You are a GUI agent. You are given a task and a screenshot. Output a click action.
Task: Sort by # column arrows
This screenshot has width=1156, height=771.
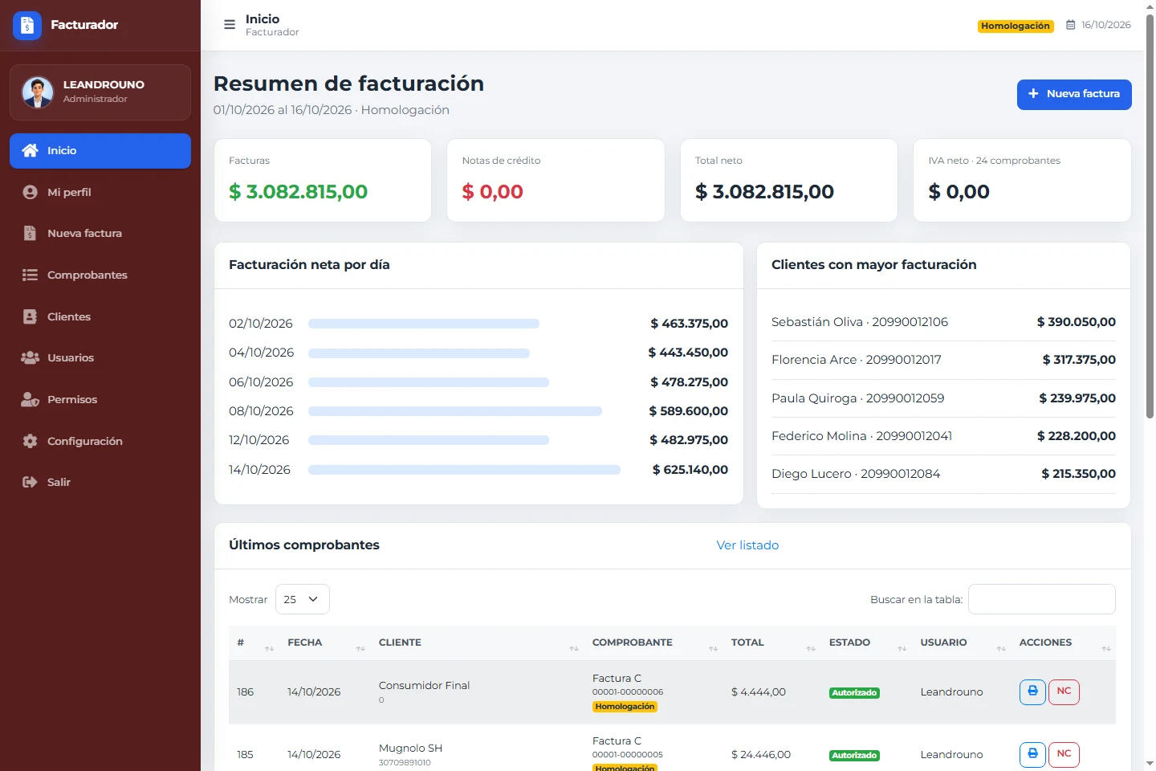point(270,648)
